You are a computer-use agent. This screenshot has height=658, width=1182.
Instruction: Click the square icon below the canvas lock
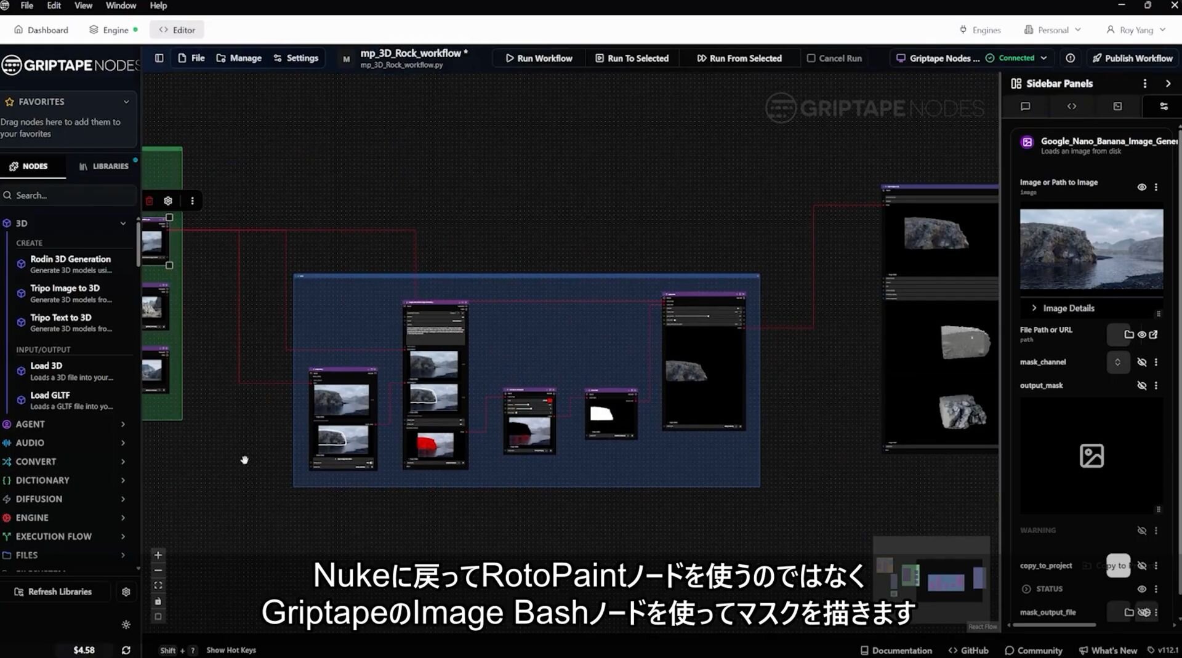(158, 617)
